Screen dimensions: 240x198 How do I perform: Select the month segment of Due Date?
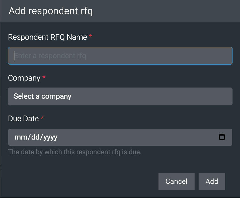coord(19,137)
